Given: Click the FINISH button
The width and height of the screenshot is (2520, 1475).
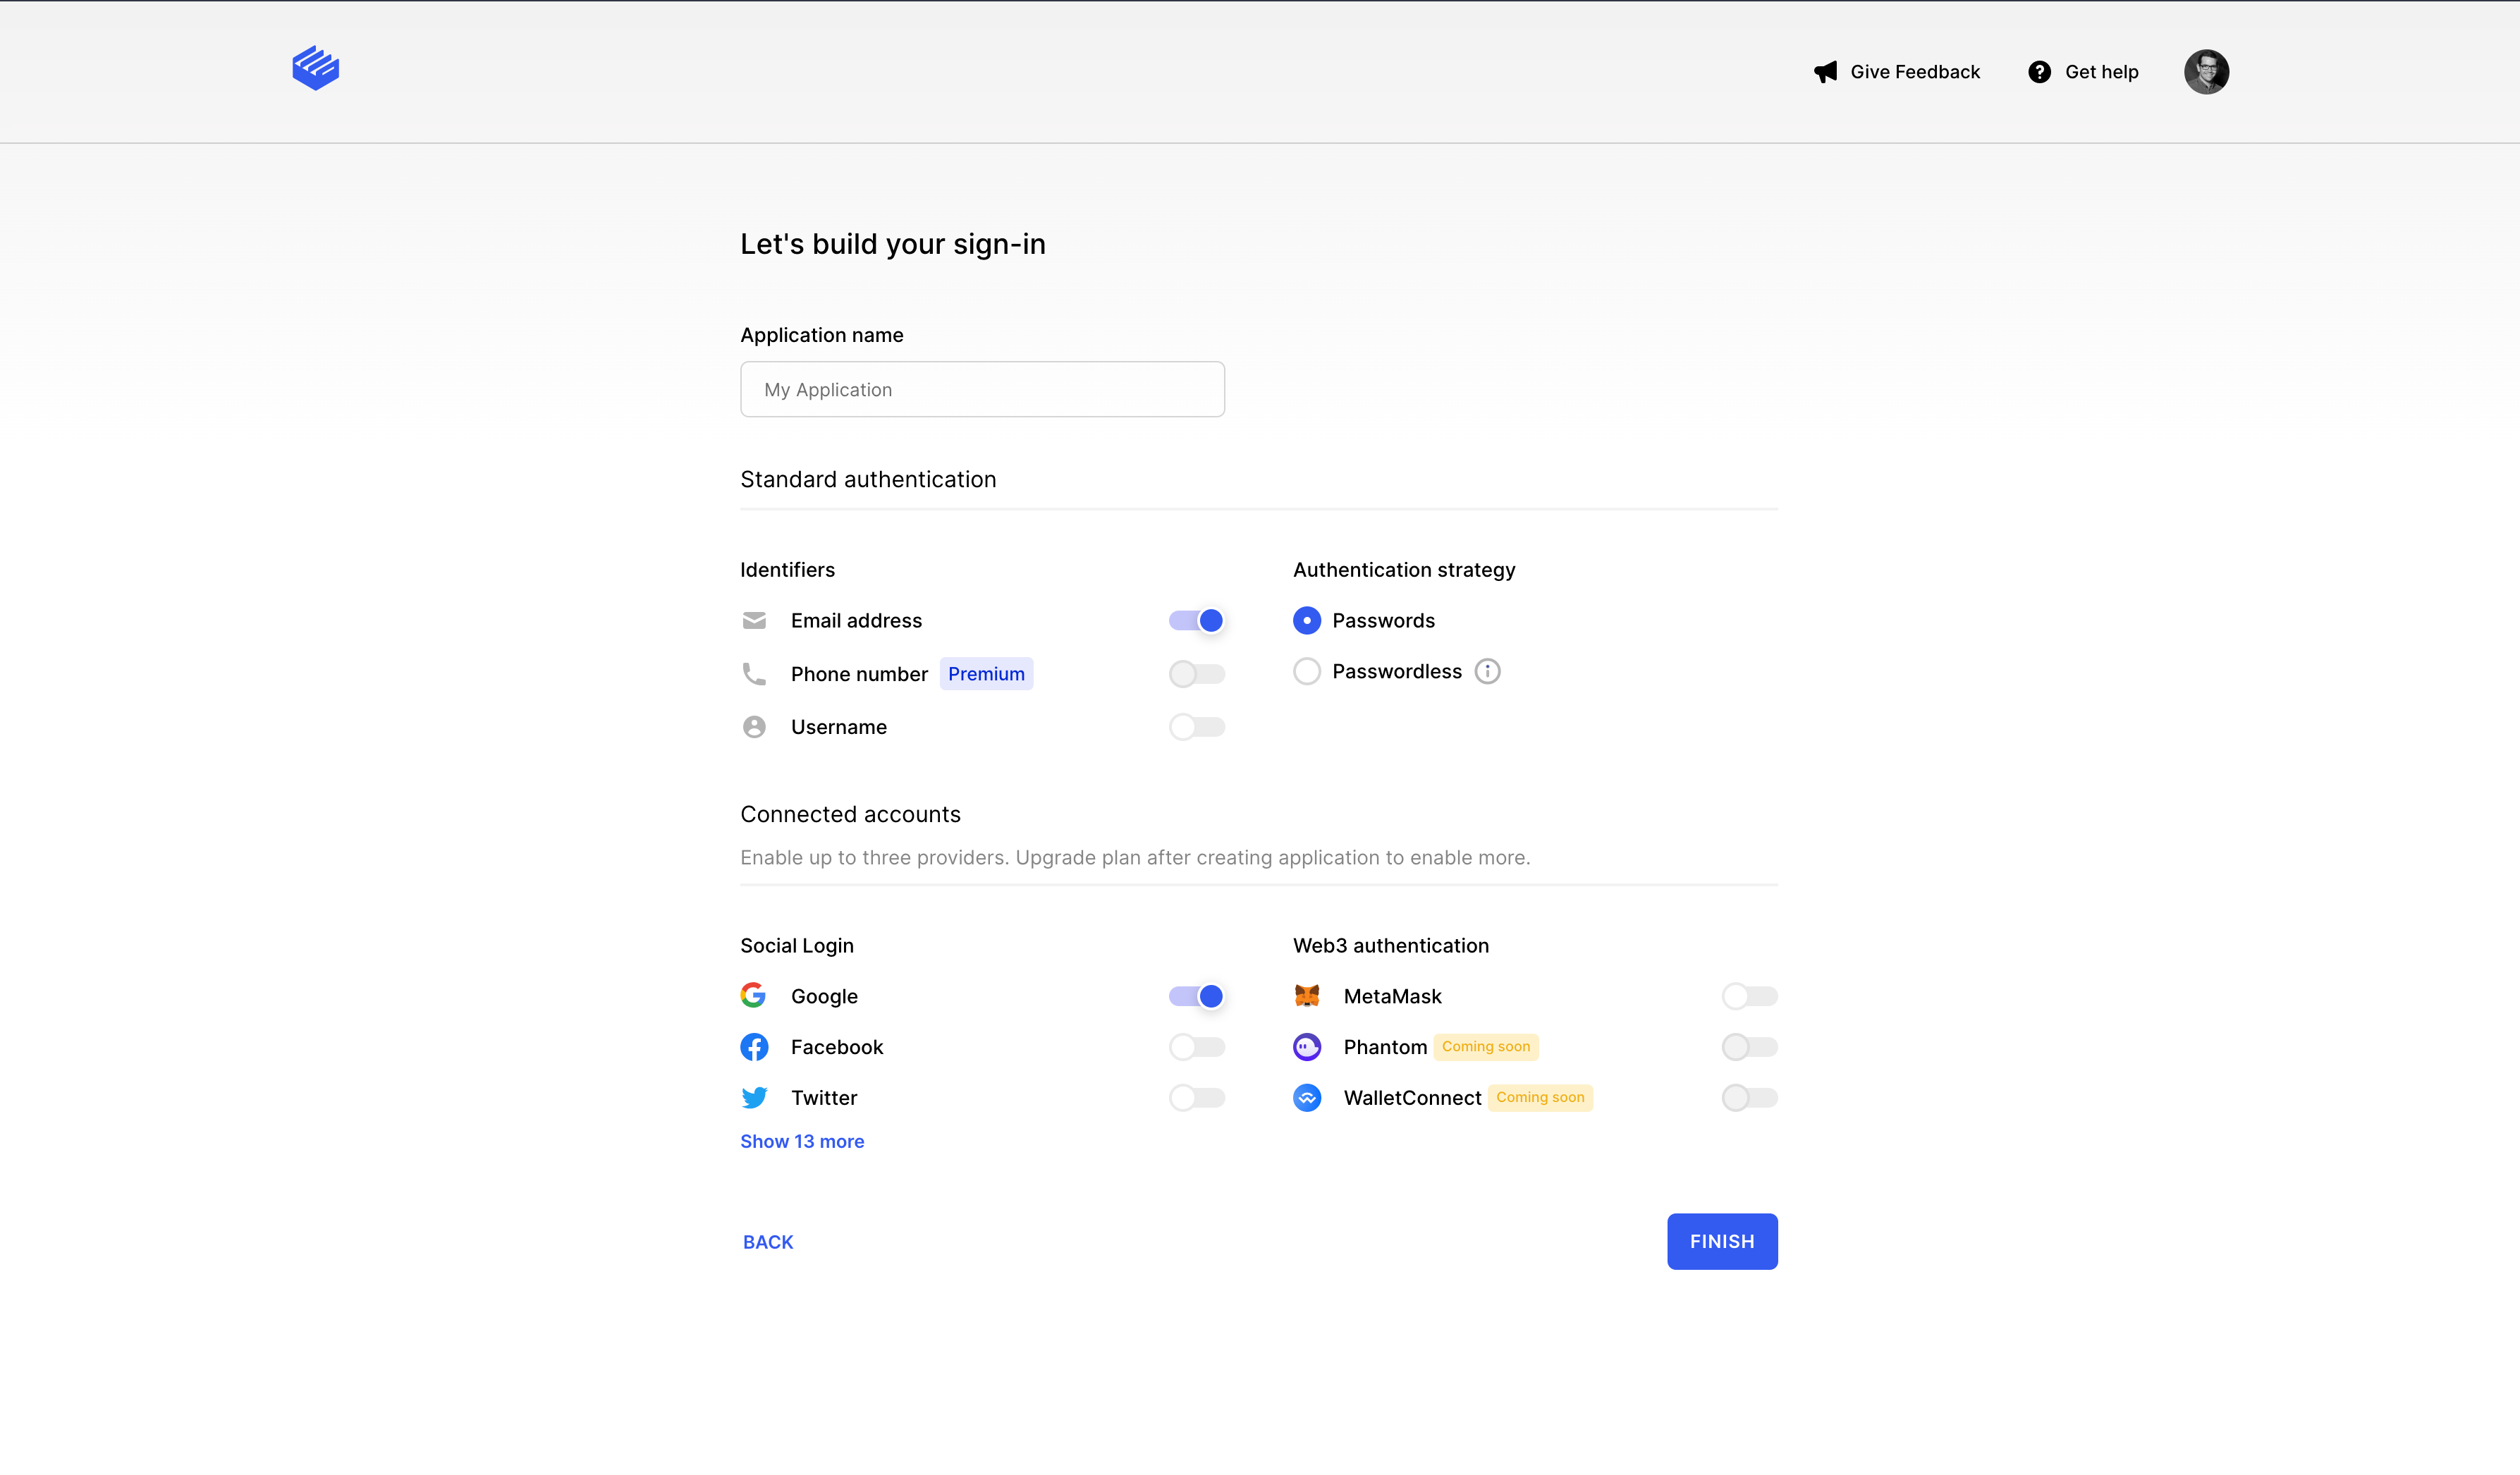Looking at the screenshot, I should coord(1721,1241).
